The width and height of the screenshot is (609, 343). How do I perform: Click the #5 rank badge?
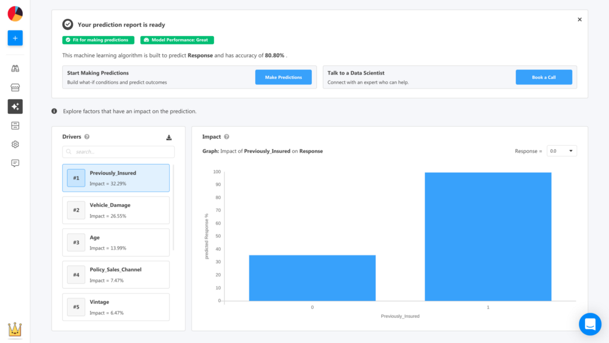[76, 307]
